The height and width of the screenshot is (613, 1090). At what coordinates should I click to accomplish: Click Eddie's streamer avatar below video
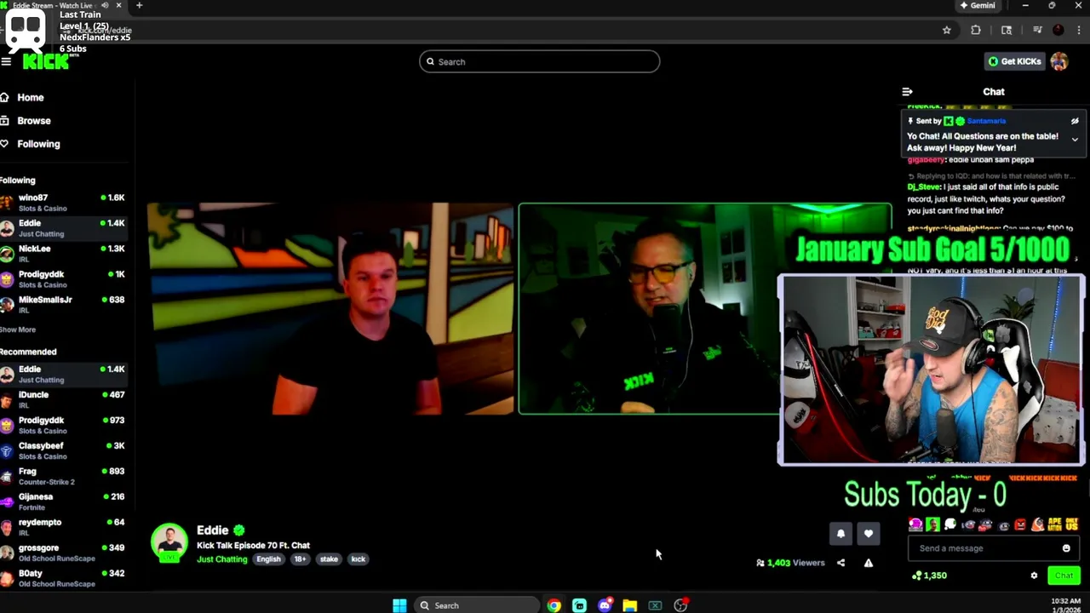coord(169,543)
